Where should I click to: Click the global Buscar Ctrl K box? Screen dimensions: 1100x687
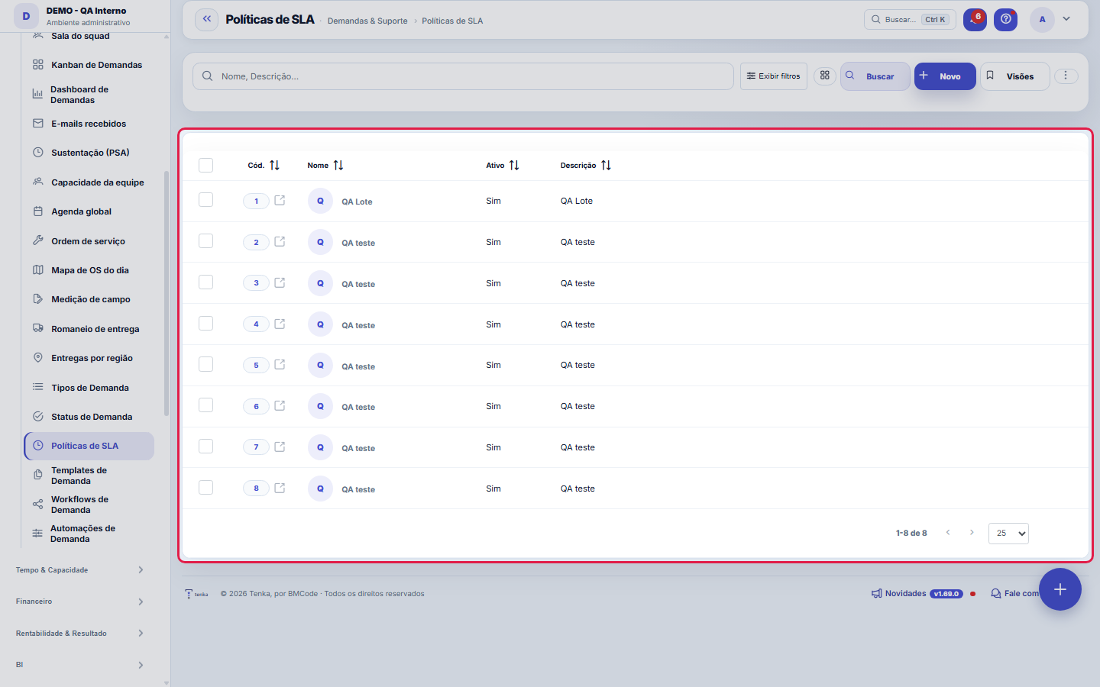tap(910, 19)
